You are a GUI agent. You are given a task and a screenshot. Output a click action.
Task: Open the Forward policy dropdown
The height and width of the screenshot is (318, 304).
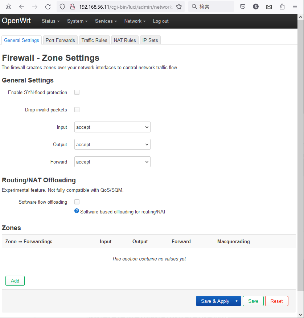click(112, 162)
